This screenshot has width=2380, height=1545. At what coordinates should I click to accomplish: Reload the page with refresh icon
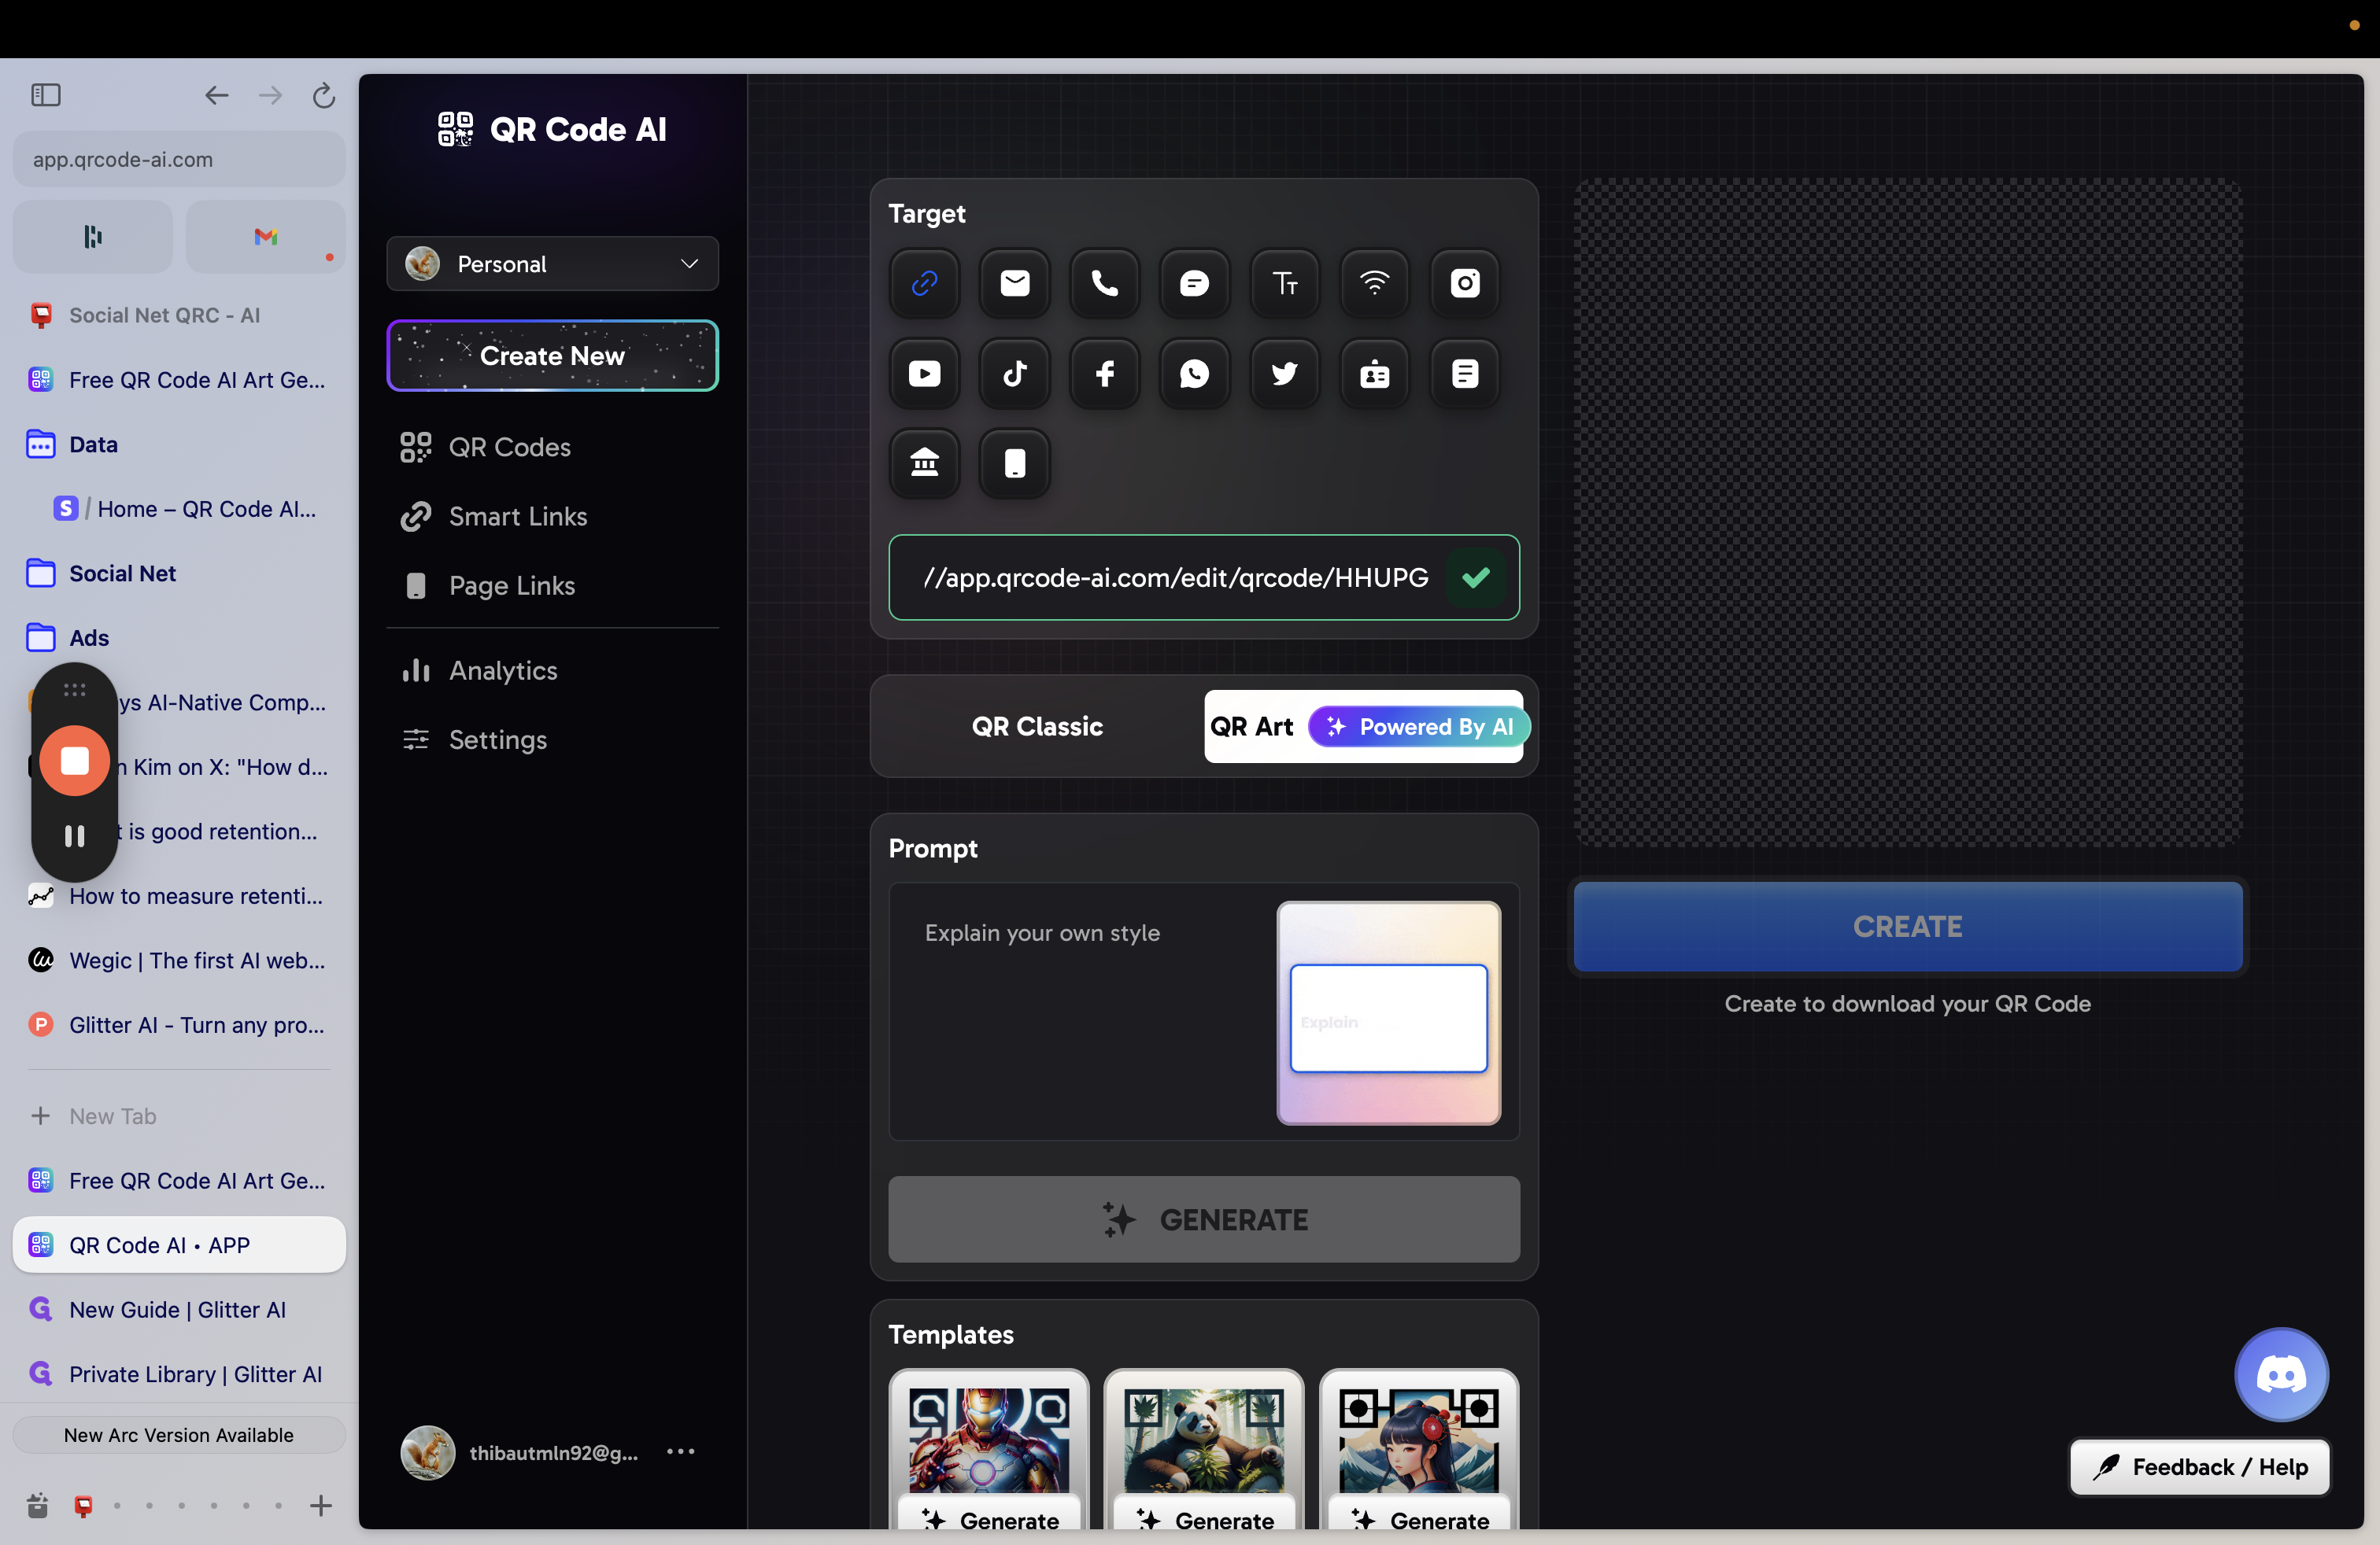point(323,95)
